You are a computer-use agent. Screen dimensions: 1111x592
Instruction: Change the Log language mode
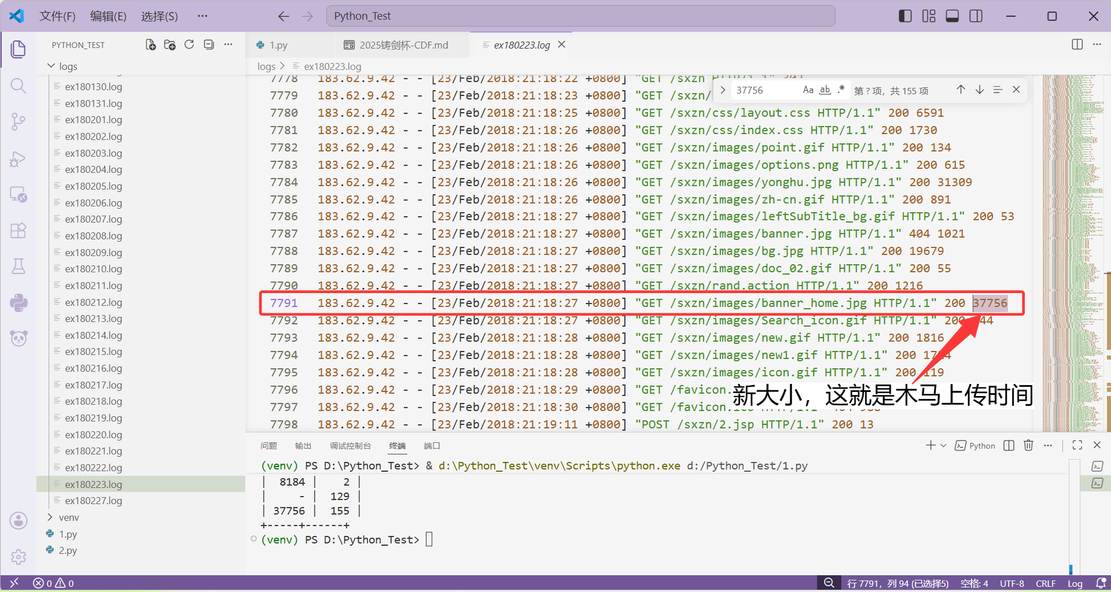tap(1075, 583)
